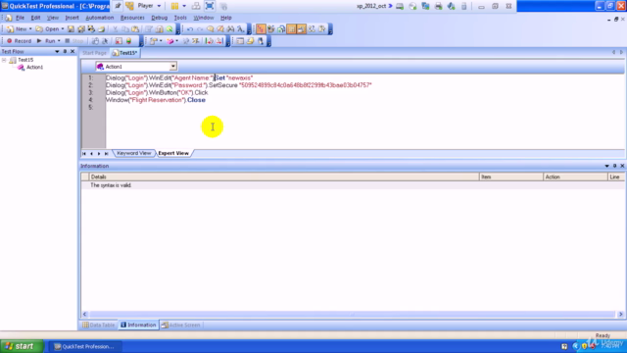The height and width of the screenshot is (353, 627).
Task: Open the Edit menu
Action: [x=35, y=18]
